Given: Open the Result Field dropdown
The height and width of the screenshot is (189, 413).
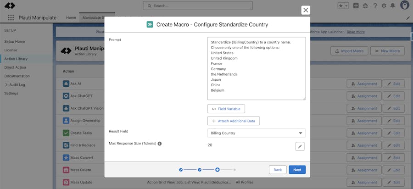Looking at the screenshot, I should [x=257, y=133].
